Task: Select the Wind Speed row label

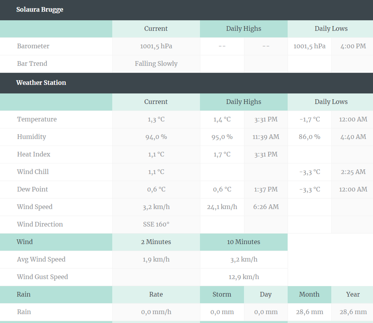Action: click(35, 207)
